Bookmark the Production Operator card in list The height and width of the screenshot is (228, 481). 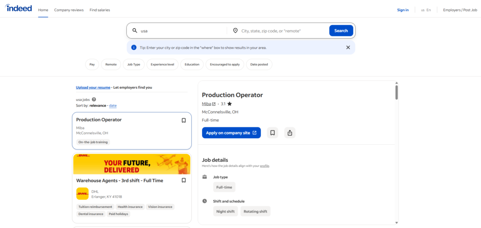coord(184,121)
